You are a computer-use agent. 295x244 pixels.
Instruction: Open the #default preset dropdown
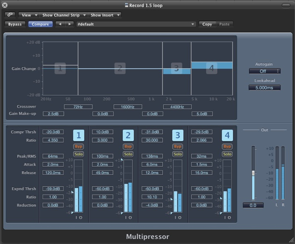point(136,24)
